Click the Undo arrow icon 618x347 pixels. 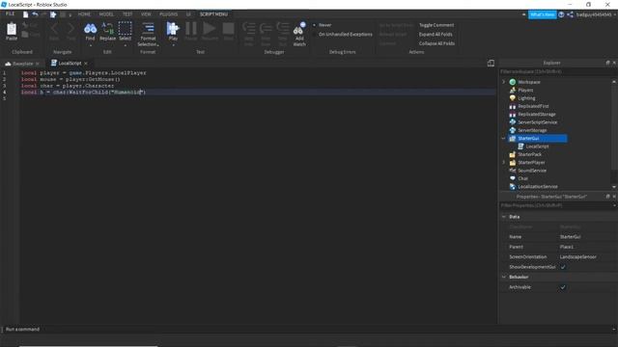tap(35, 14)
